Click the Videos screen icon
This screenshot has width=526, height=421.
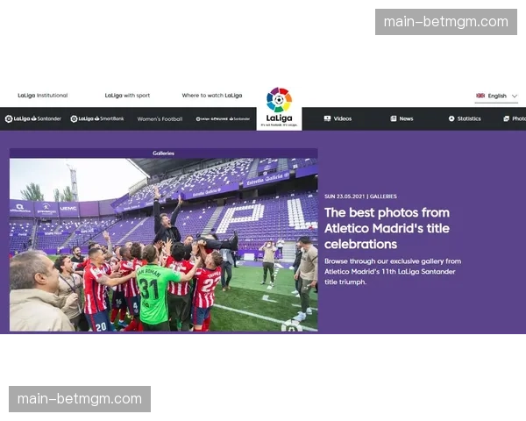[327, 118]
